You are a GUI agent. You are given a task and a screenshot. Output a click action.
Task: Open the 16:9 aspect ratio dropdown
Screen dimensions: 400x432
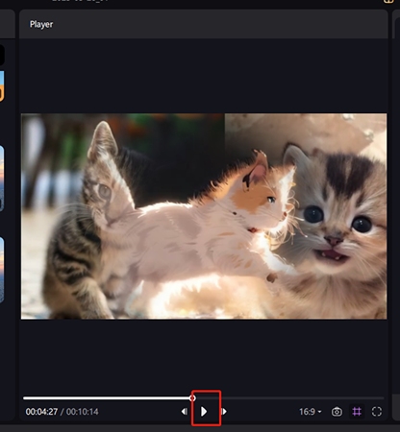click(x=311, y=412)
